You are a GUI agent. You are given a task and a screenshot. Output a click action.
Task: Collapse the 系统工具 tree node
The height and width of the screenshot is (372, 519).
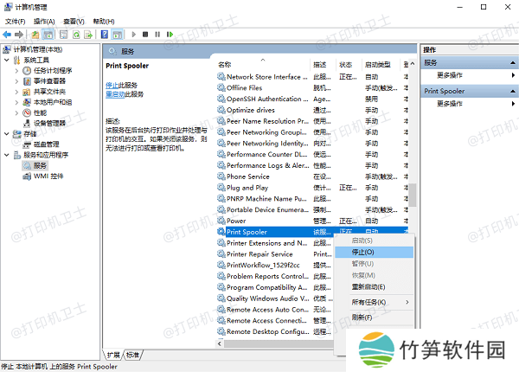[x=7, y=60]
